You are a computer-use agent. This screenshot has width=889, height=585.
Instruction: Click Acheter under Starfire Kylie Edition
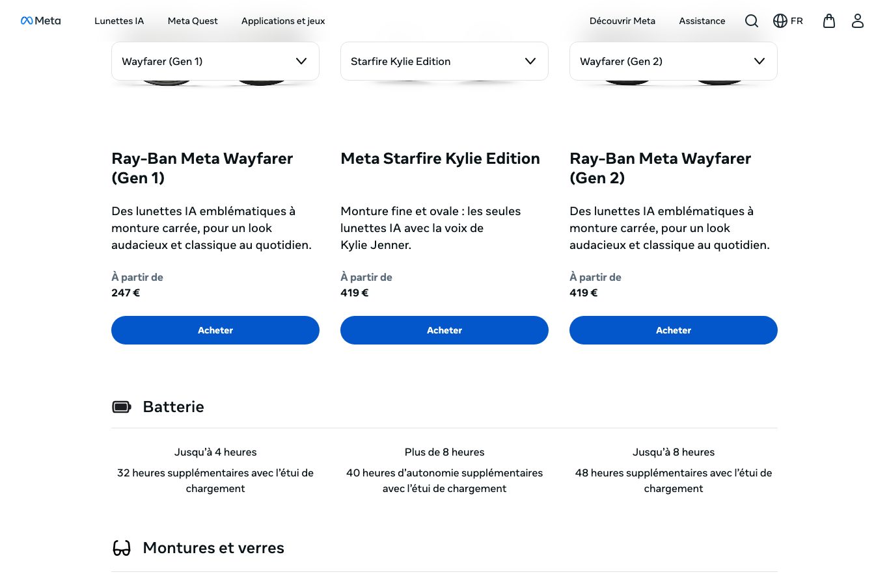pyautogui.click(x=444, y=330)
